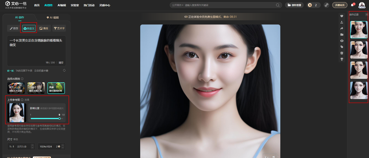
Task: Show info for 上传参考图
Action: [x=22, y=100]
